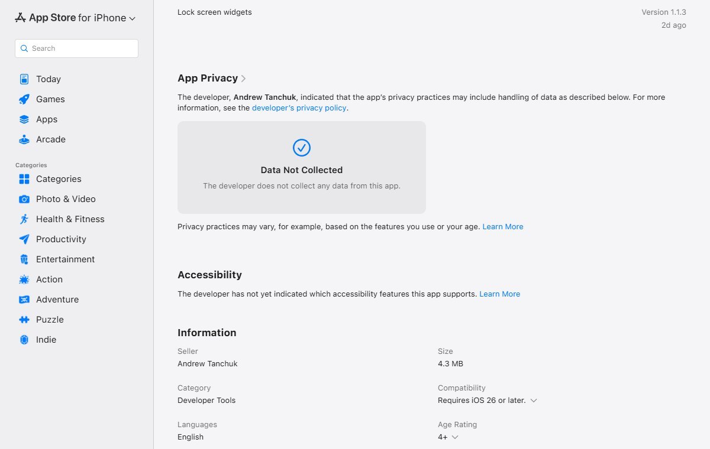Click the Accessibility section heading
The image size is (710, 449).
[209, 275]
